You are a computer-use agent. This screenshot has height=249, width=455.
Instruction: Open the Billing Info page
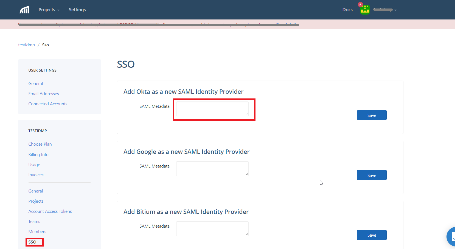click(38, 154)
